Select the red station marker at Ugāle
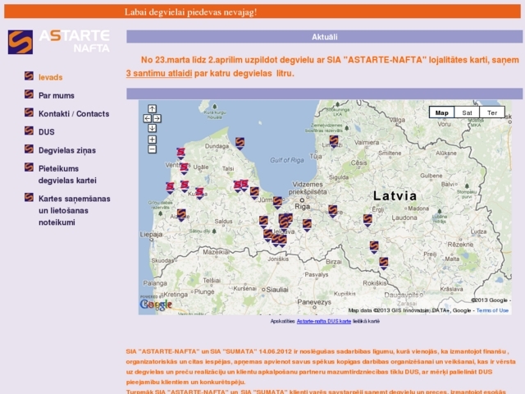 point(184,168)
